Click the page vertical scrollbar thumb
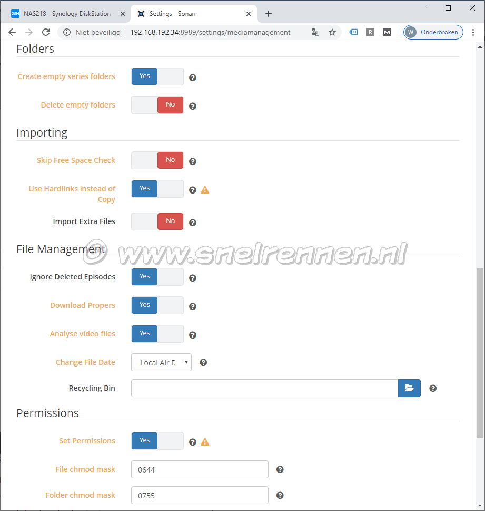Screen dimensions: 485x511 (480, 353)
